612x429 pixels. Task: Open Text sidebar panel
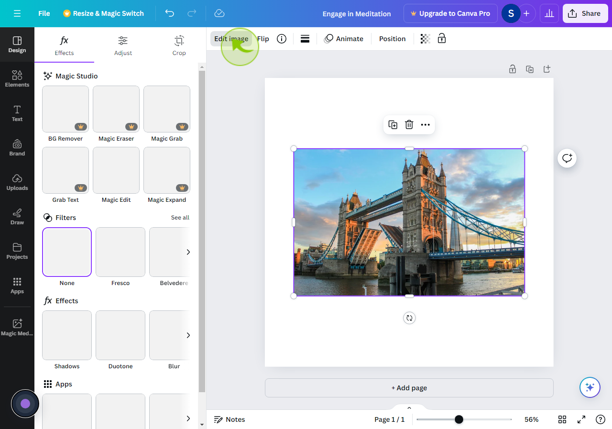[17, 113]
